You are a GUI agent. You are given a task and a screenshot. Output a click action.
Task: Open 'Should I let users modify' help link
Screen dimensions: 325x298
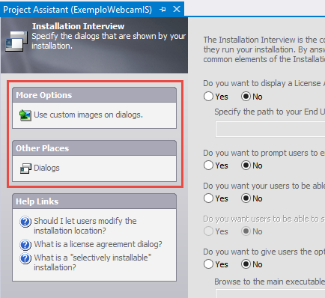pos(85,225)
